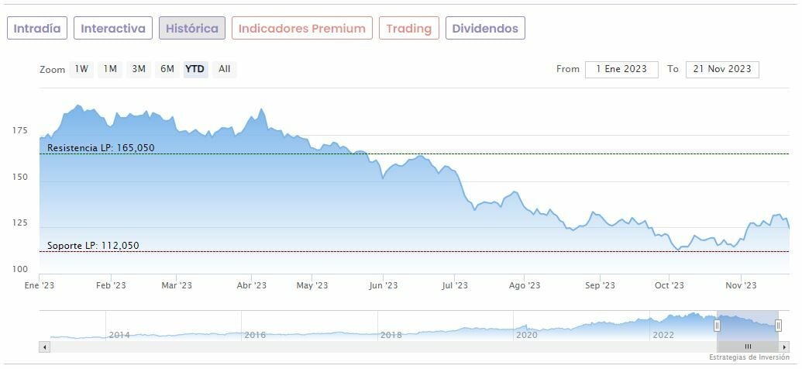Choose the 3M zoom range
Viewport: 802px width, 369px height.
point(139,69)
